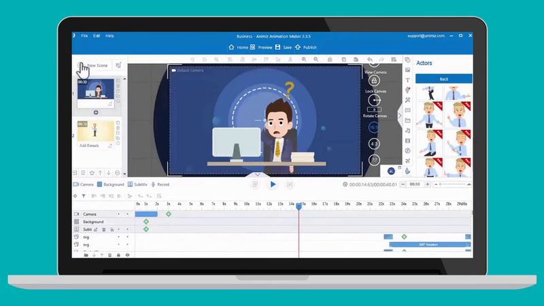Click Add Remark under scene two
Image resolution: width=544 pixels, height=306 pixels.
point(89,146)
